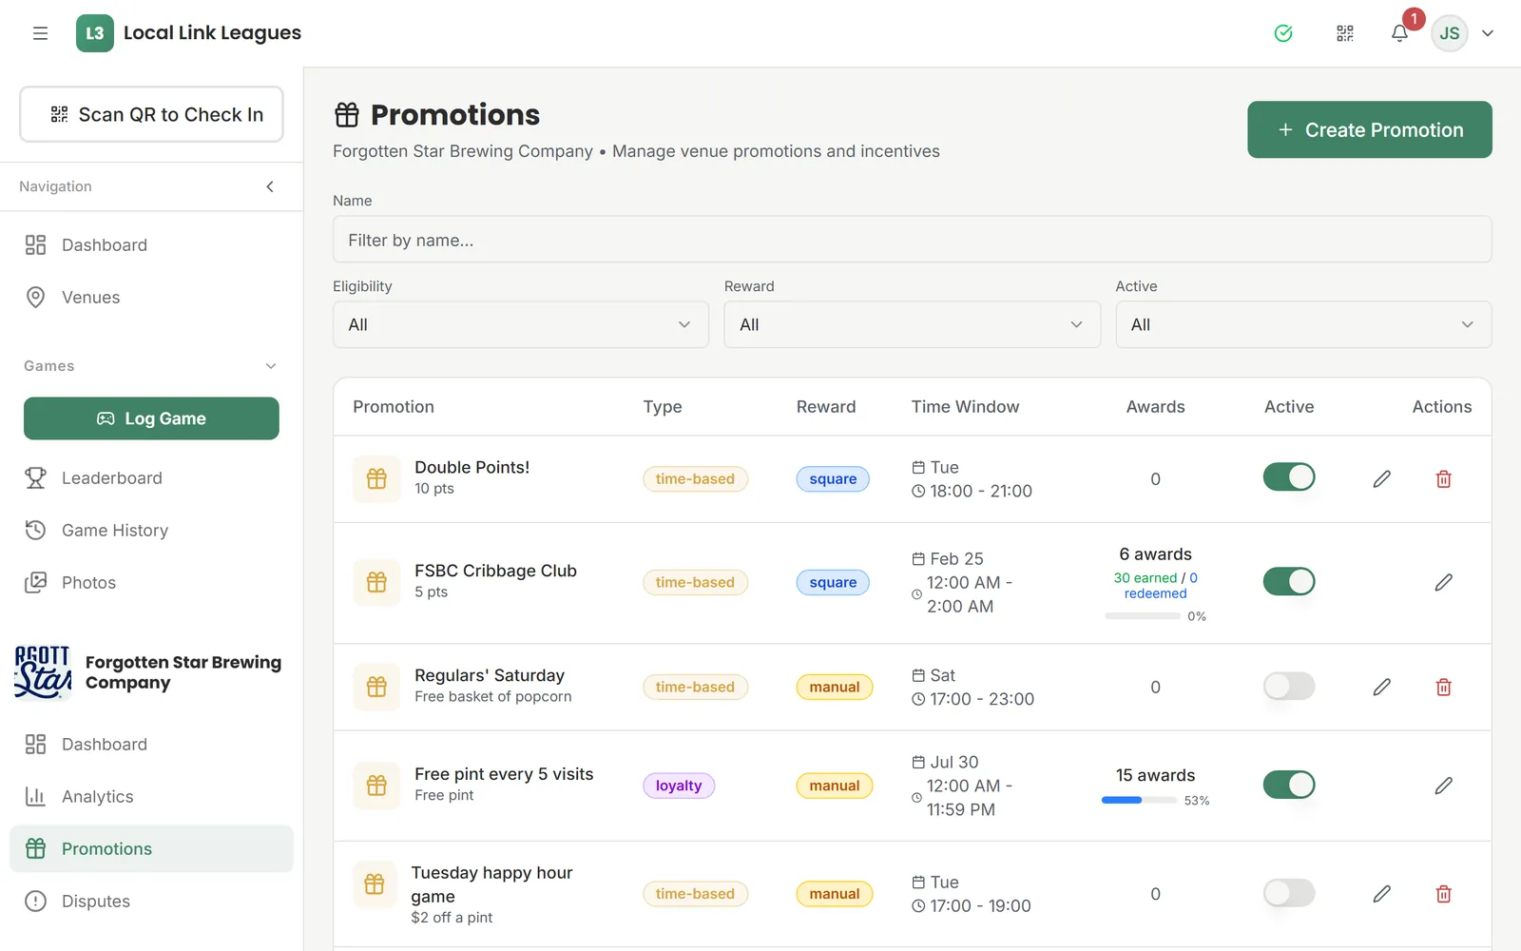This screenshot has height=951, width=1521.
Task: Click the JS user avatar
Action: (x=1450, y=33)
